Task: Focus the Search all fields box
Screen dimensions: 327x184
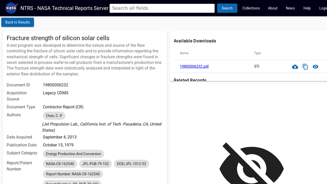Action: (x=162, y=8)
